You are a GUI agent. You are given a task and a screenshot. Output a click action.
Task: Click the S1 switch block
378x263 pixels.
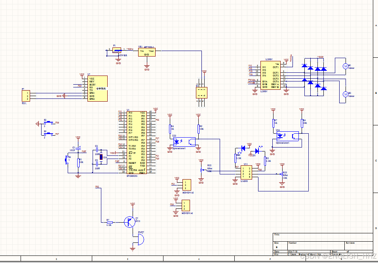[x=201, y=93]
